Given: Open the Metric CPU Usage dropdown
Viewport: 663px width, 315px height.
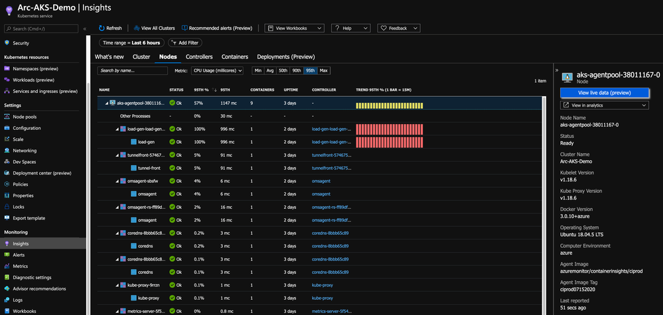Looking at the screenshot, I should click(217, 70).
